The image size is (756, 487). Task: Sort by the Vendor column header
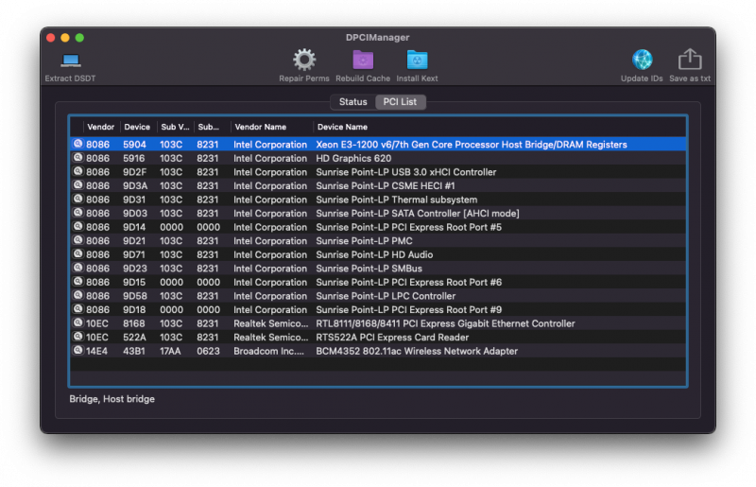[100, 127]
